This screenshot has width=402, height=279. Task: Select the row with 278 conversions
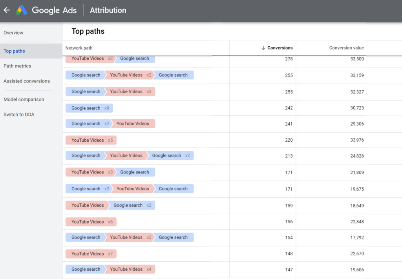tap(196, 58)
